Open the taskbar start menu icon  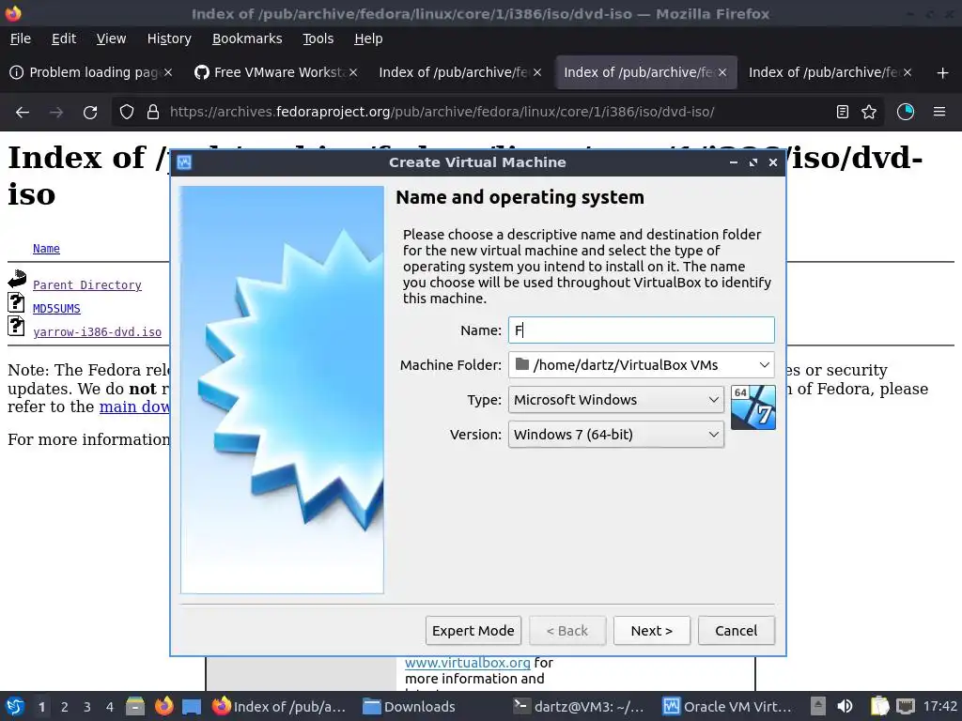point(15,706)
